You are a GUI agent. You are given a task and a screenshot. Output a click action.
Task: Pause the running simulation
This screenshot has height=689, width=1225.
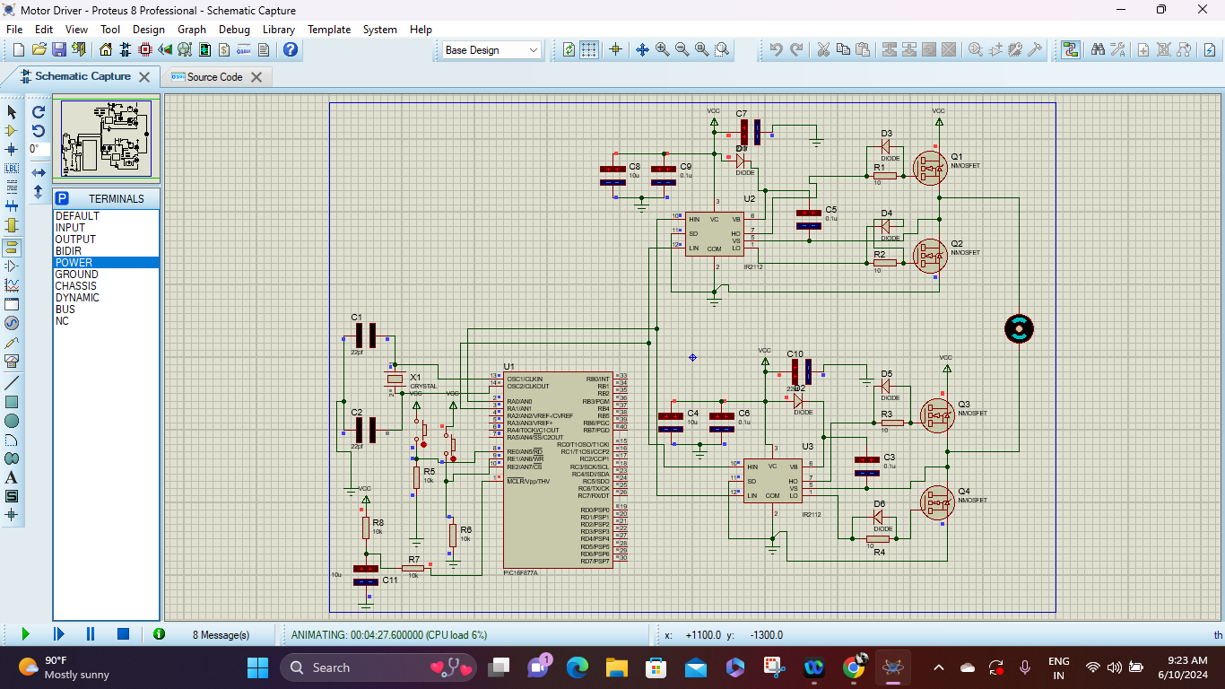point(91,634)
